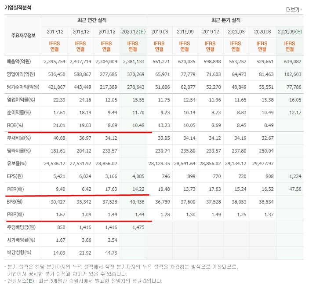Select the 2017.12 annual column header

55,32
